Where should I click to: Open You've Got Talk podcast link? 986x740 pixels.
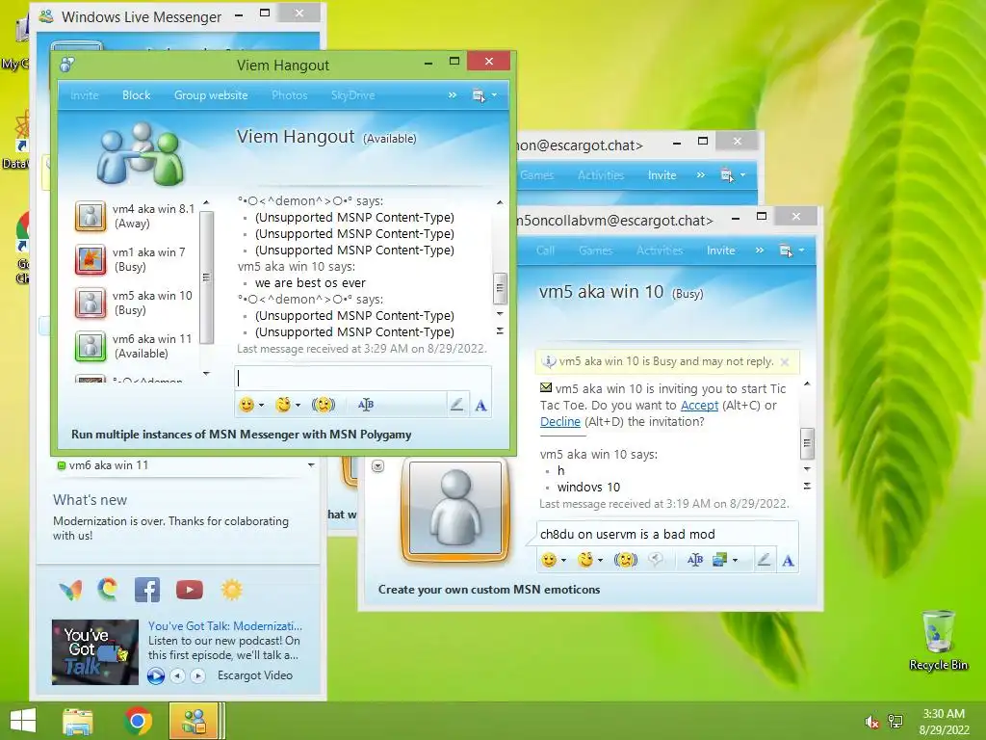(x=225, y=626)
